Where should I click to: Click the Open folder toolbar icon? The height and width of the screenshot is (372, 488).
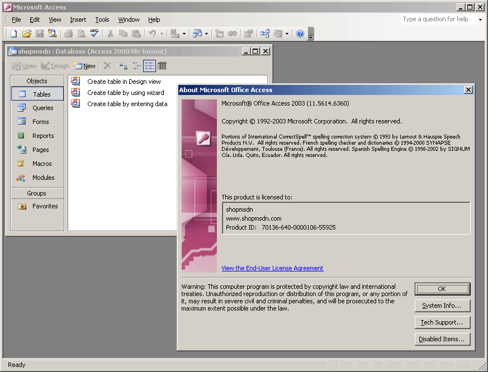coord(27,34)
